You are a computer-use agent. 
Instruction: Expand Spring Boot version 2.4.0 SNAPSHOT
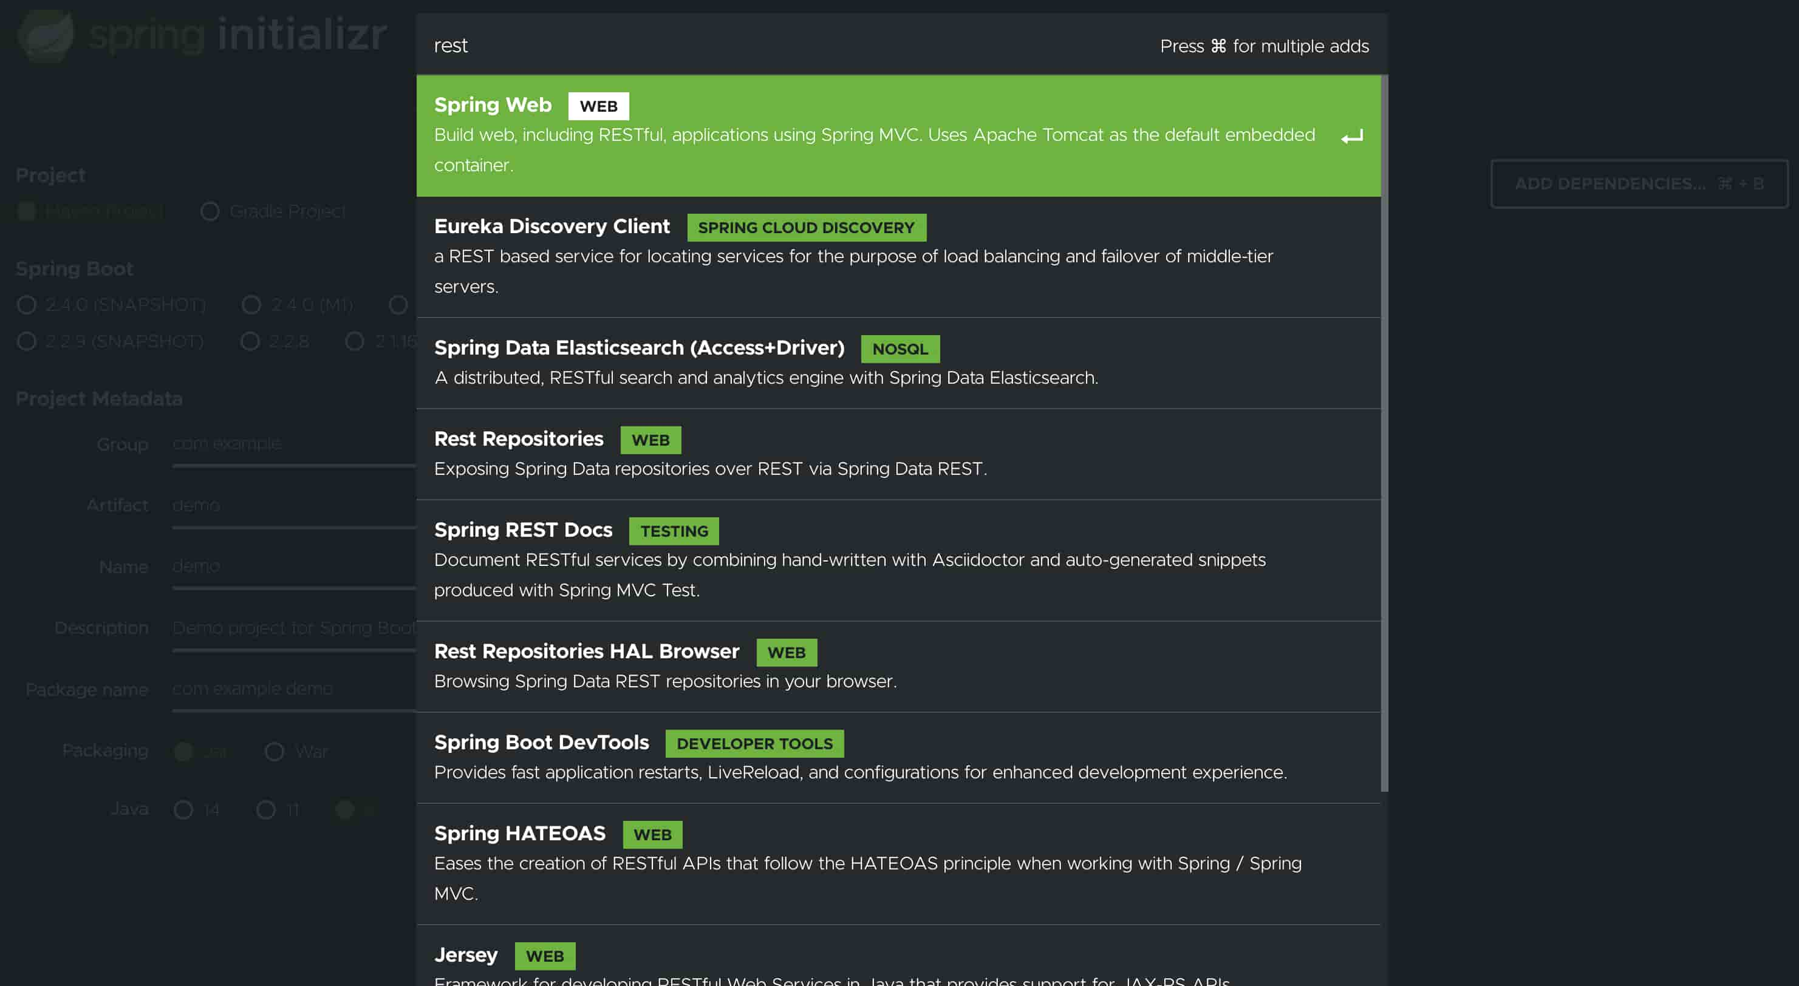27,304
